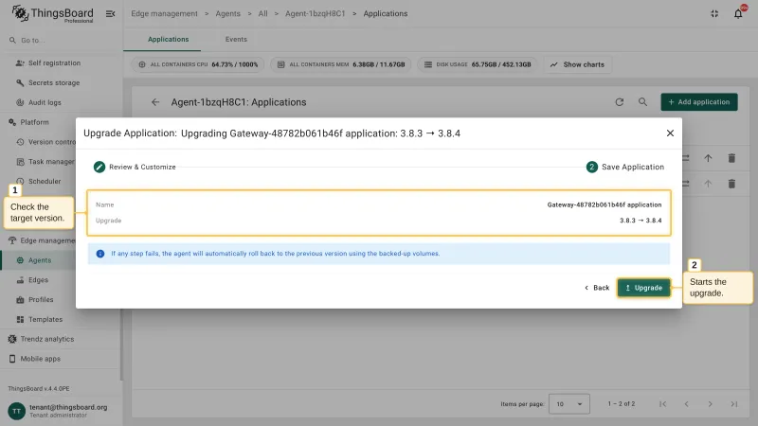Close the Upgrade Application dialog
The height and width of the screenshot is (426, 758).
click(670, 133)
